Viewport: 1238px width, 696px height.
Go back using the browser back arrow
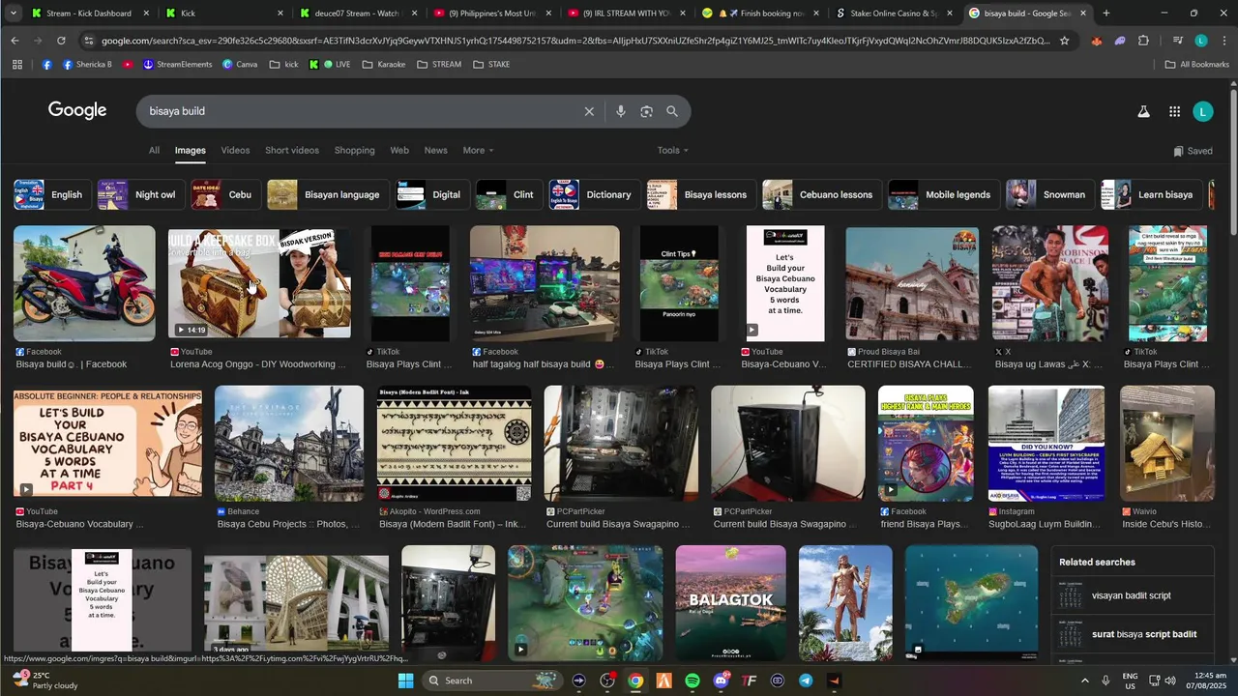15,41
